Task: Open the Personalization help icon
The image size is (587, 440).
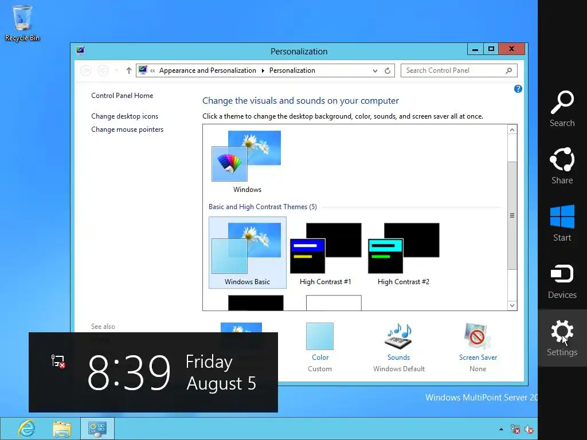Action: click(x=518, y=89)
